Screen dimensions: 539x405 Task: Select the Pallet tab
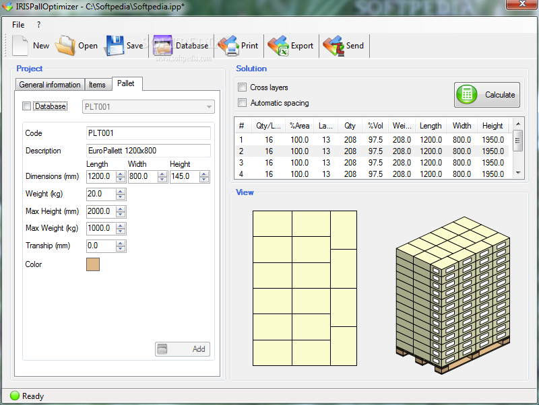coord(126,83)
